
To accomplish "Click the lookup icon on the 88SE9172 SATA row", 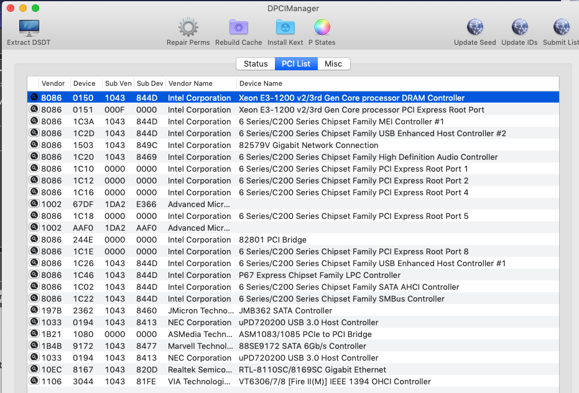I will (34, 346).
